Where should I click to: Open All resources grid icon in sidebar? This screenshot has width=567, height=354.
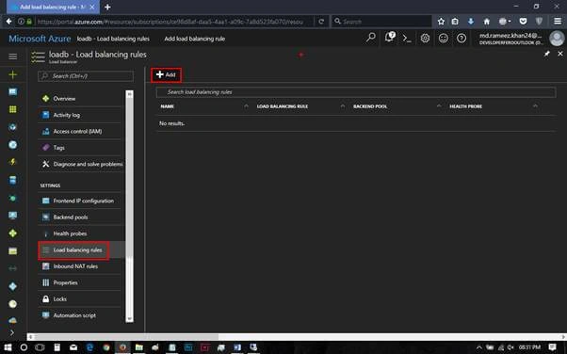(x=12, y=109)
